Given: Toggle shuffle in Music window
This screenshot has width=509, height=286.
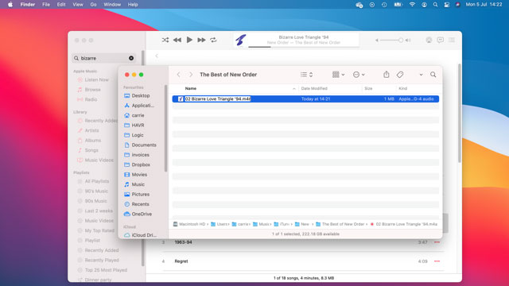Looking at the screenshot, I should pyautogui.click(x=165, y=40).
